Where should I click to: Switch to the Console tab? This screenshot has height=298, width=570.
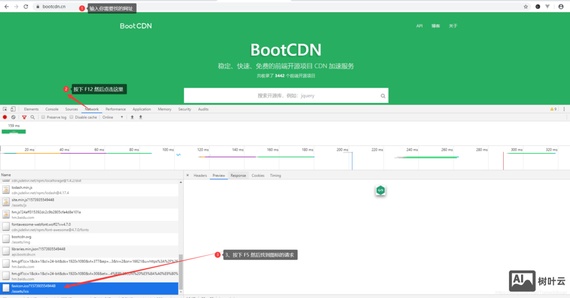point(52,109)
